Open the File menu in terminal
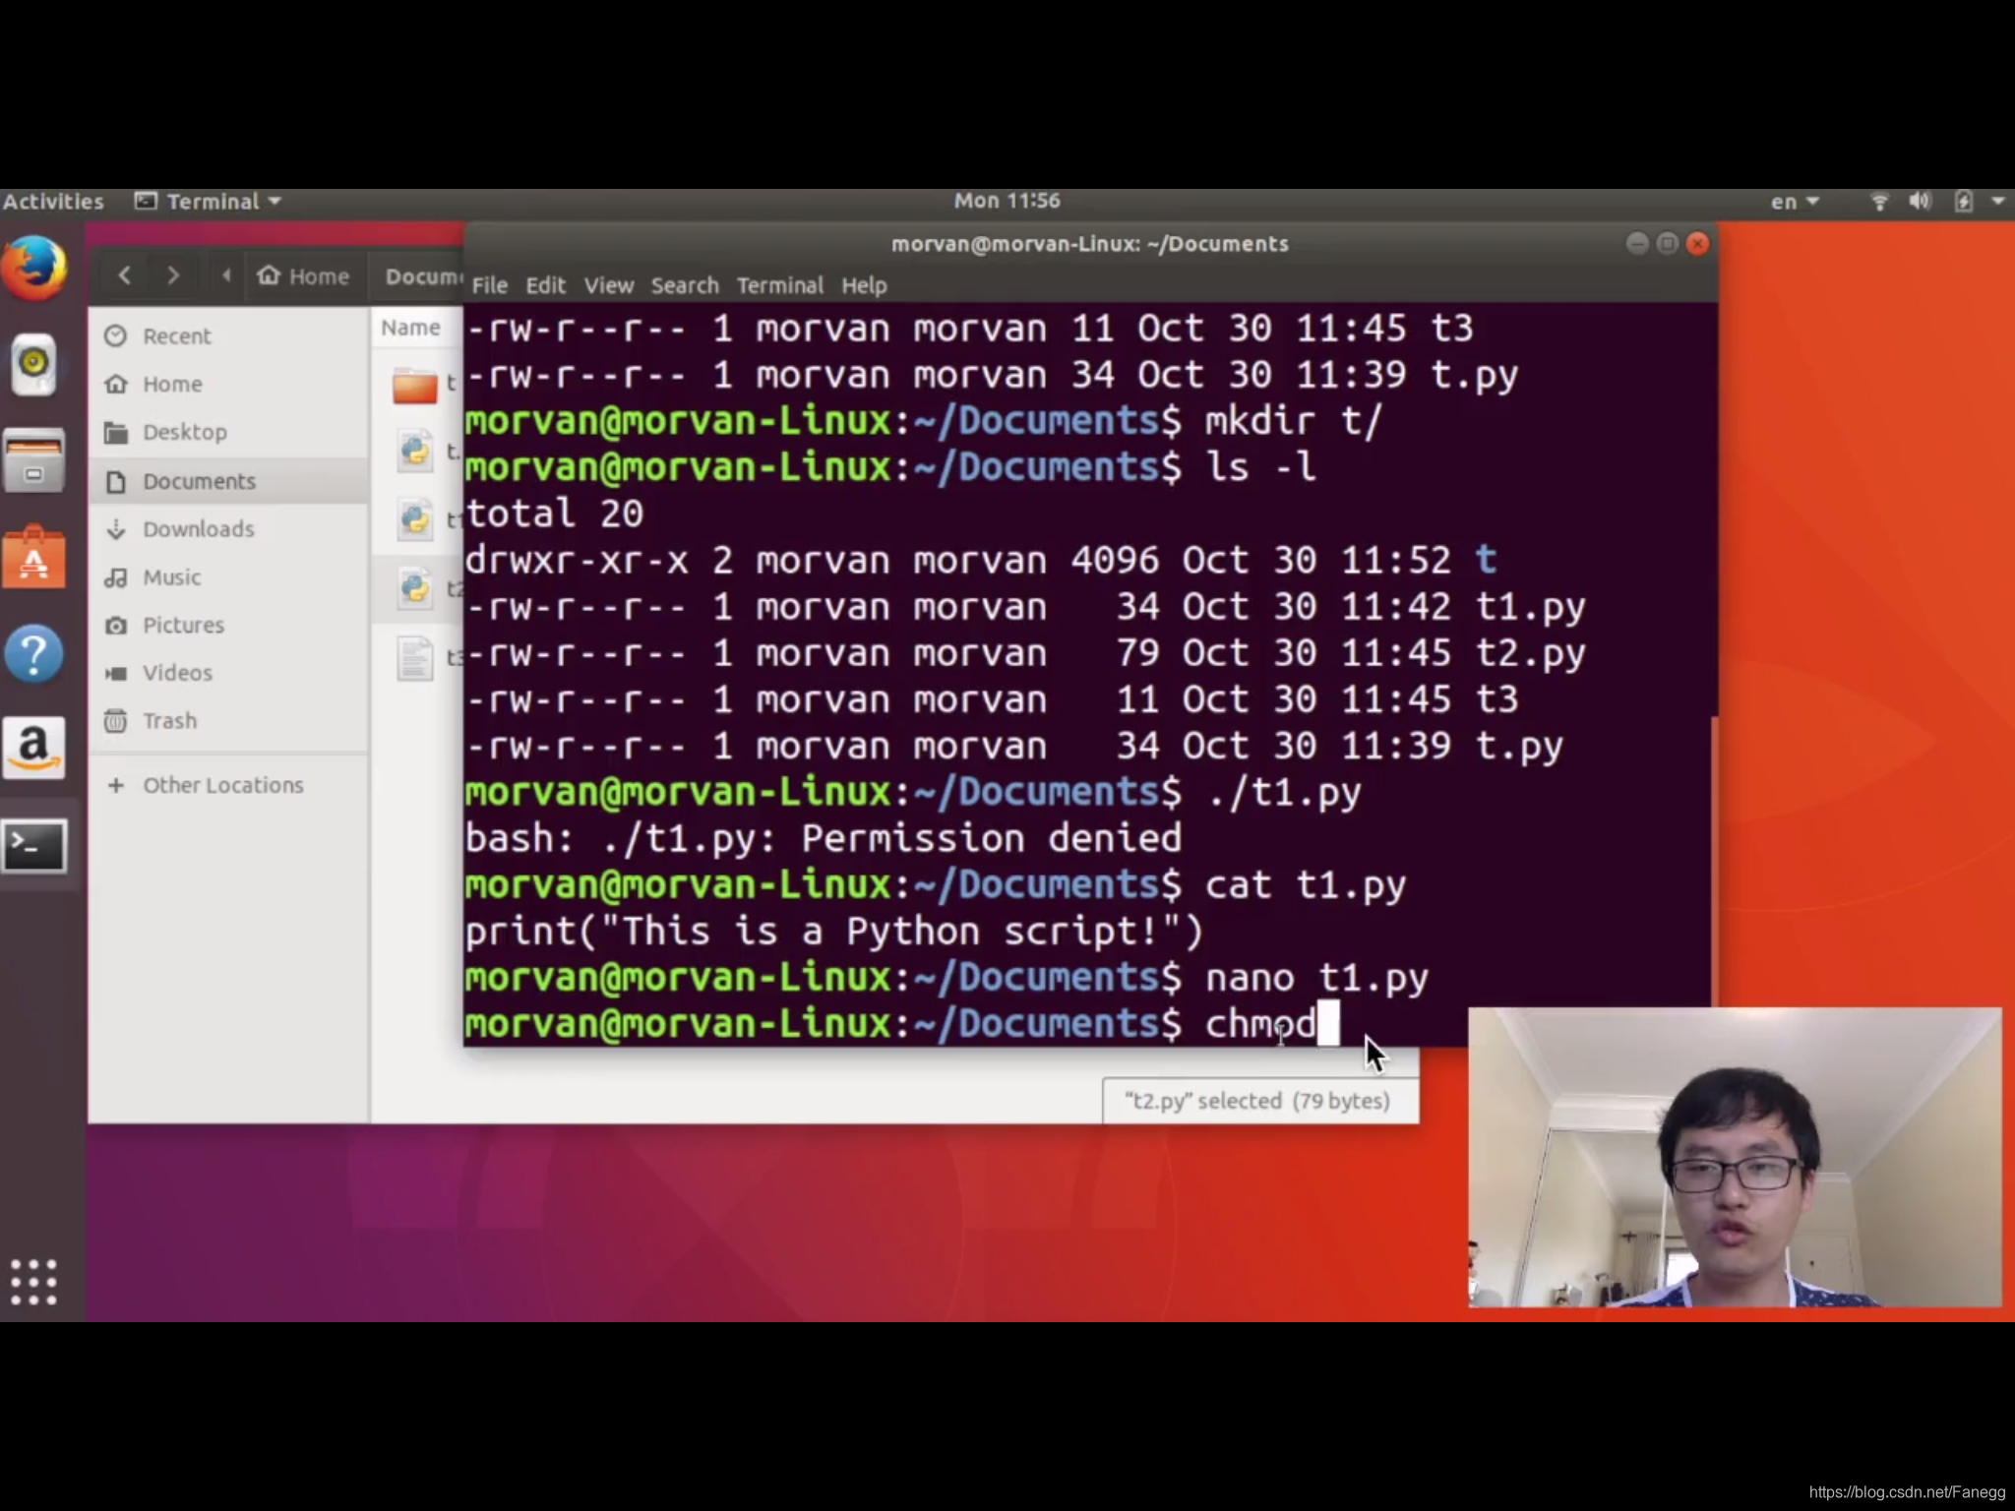Image resolution: width=2015 pixels, height=1511 pixels. 490,284
